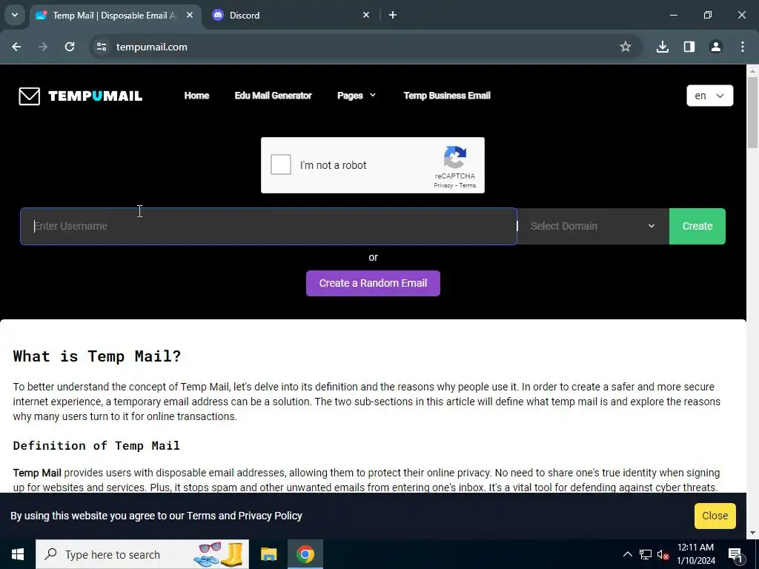Open the Select Domain dropdown

pos(593,226)
